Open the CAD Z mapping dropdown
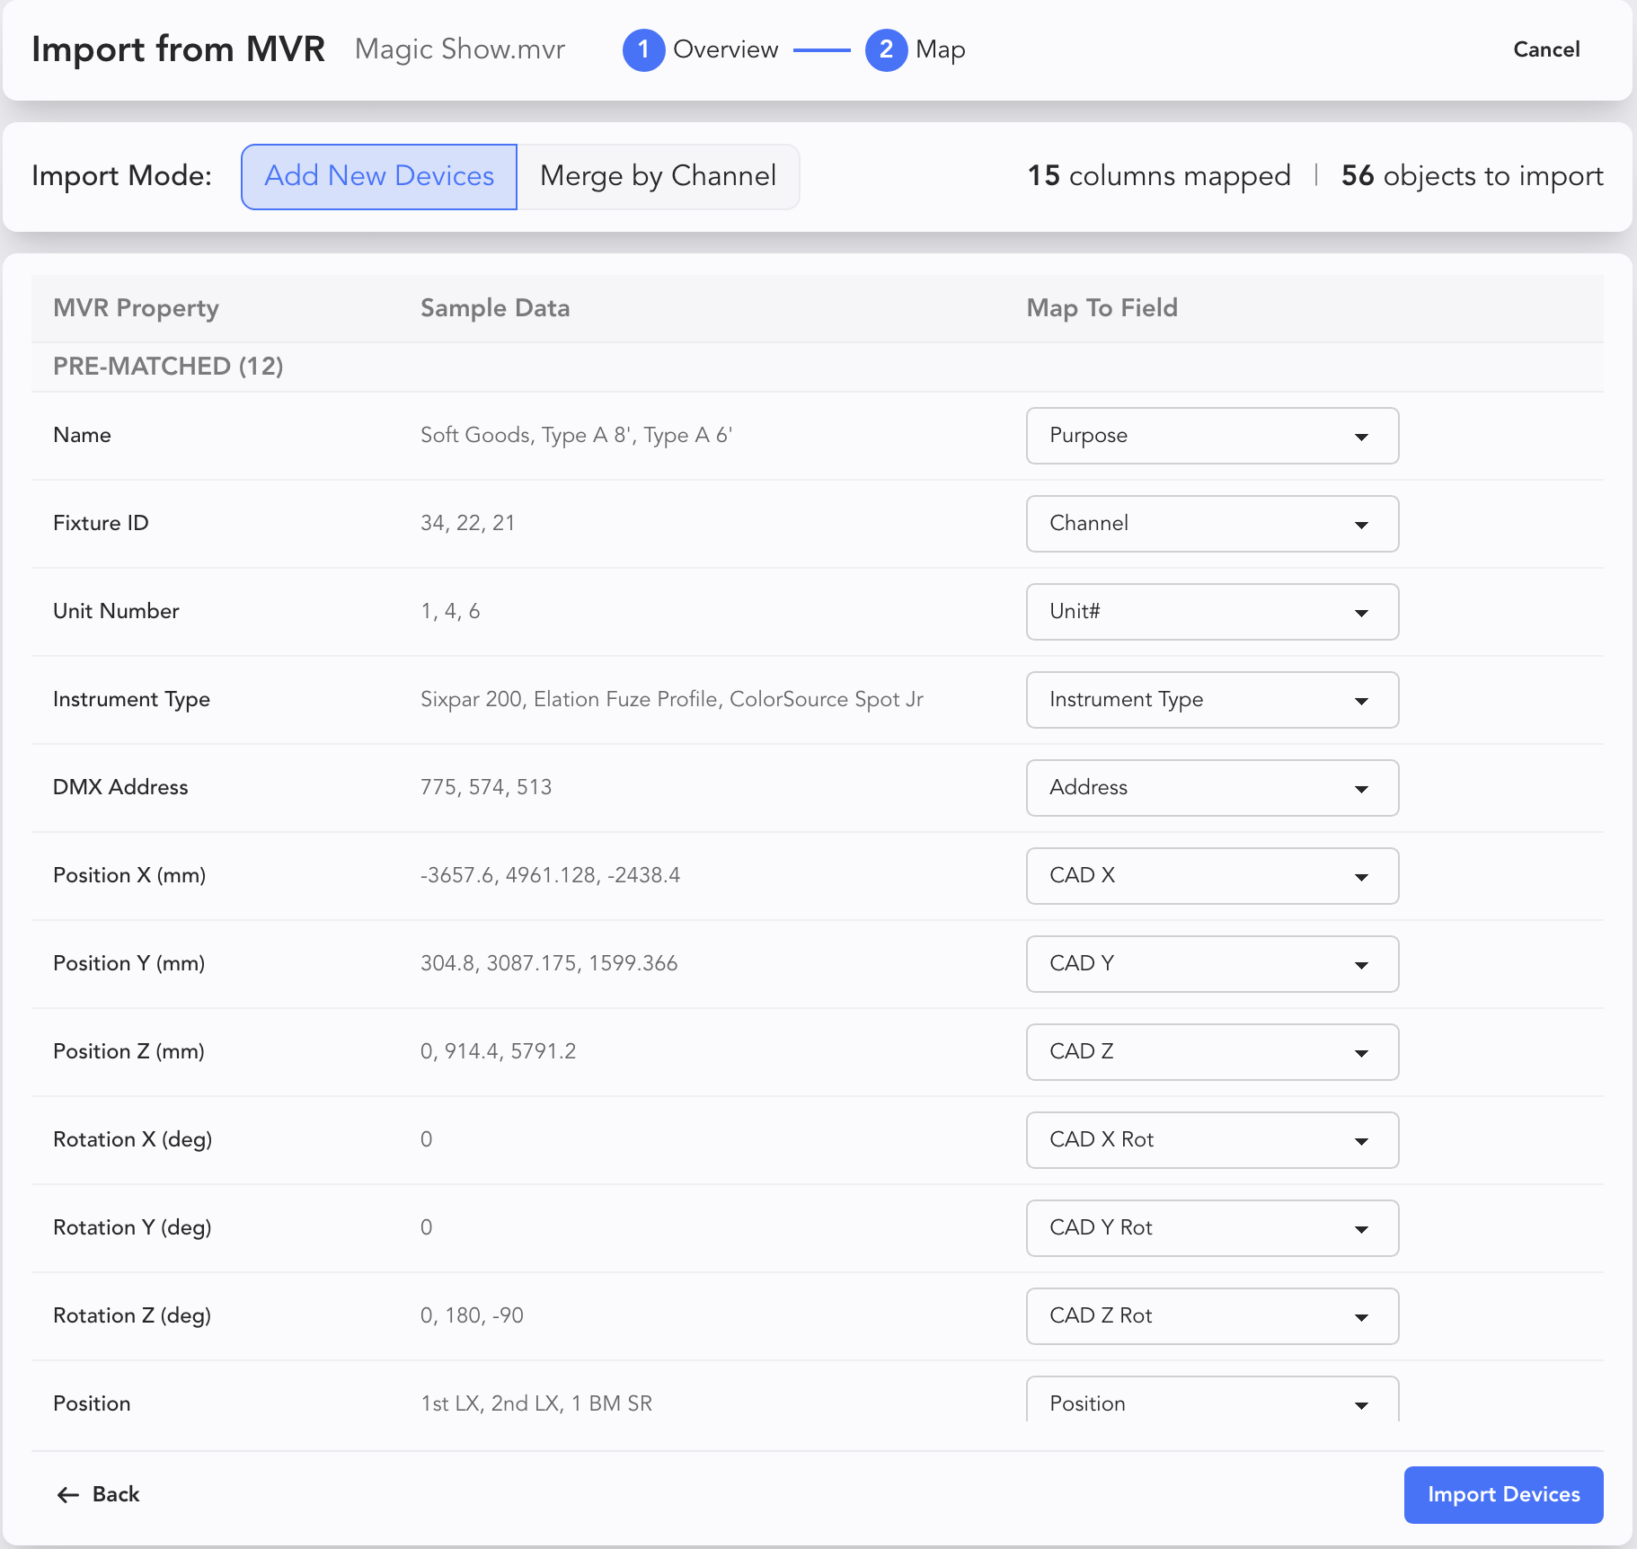The width and height of the screenshot is (1637, 1549). tap(1212, 1052)
